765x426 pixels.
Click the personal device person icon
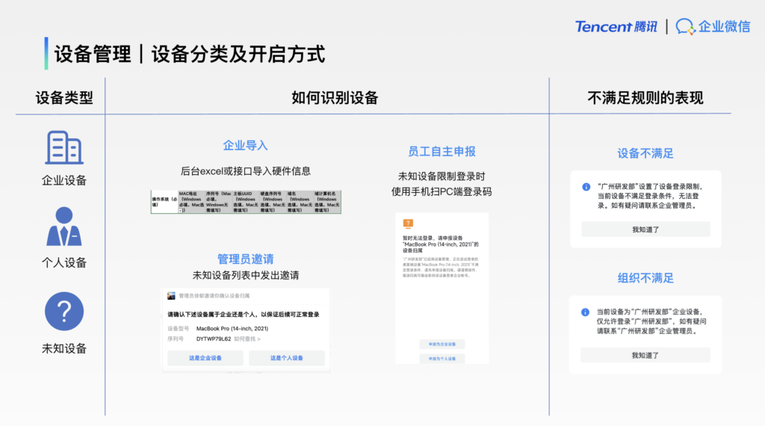tap(64, 226)
